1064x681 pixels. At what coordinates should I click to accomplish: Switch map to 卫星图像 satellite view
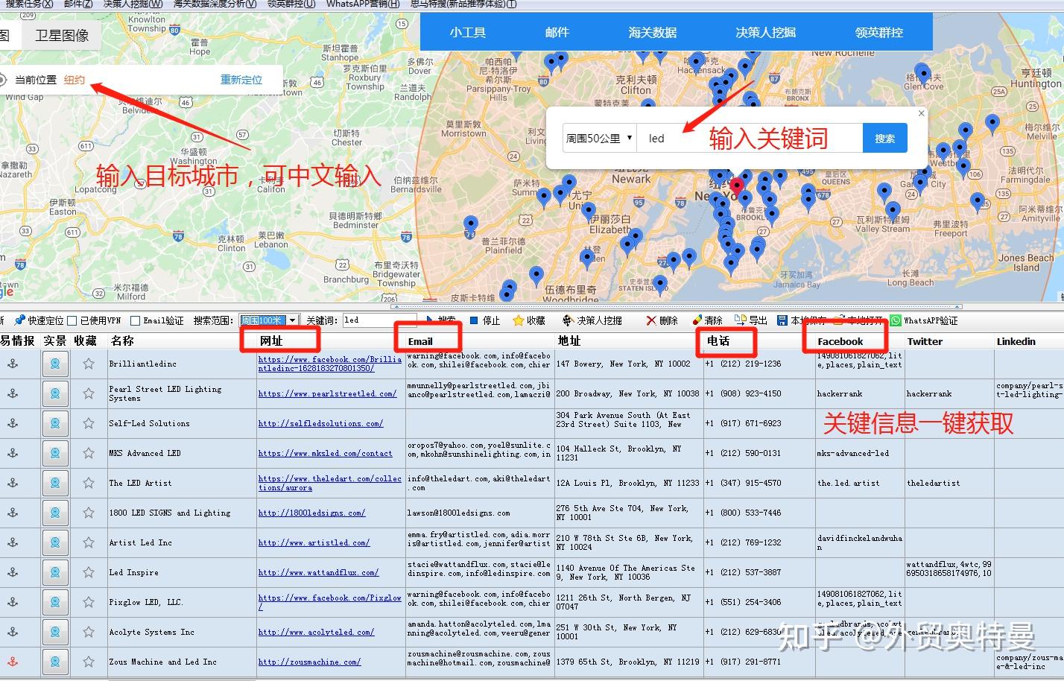[x=63, y=35]
